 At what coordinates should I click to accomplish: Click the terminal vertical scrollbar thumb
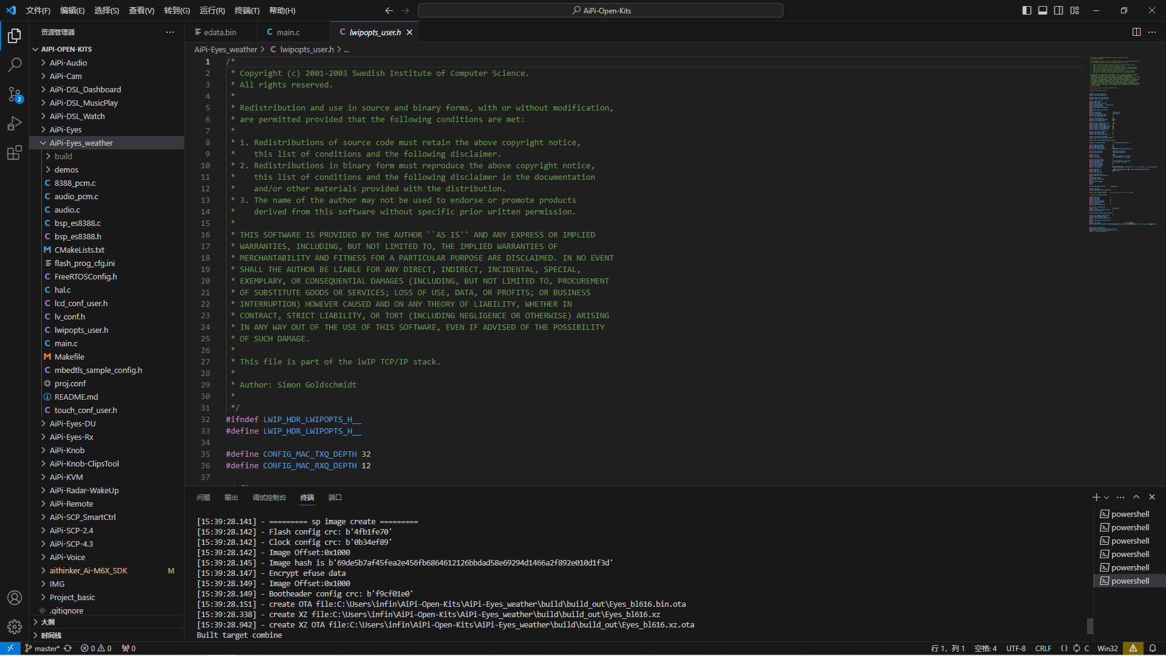1090,626
